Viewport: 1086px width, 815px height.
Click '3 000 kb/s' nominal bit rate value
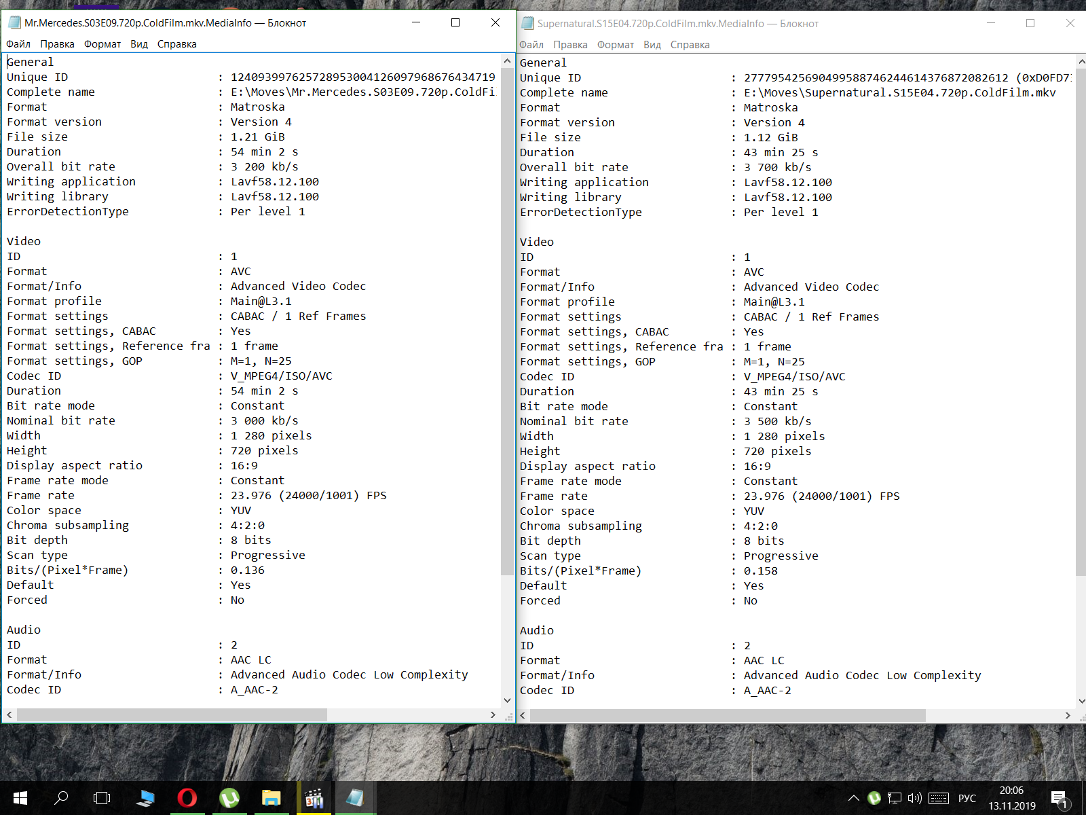pyautogui.click(x=265, y=420)
